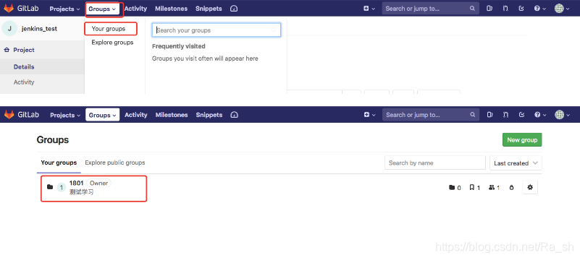Click the 'Owner' badge next to 1801
The height and width of the screenshot is (260, 580).
98,183
